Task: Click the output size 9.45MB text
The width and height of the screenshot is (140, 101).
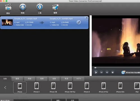Action: coord(66,22)
